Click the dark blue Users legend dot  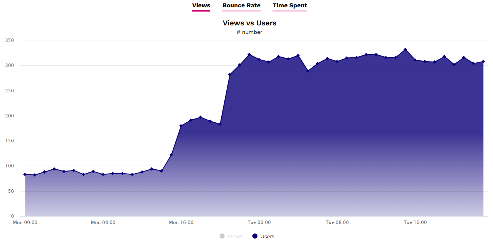point(255,236)
